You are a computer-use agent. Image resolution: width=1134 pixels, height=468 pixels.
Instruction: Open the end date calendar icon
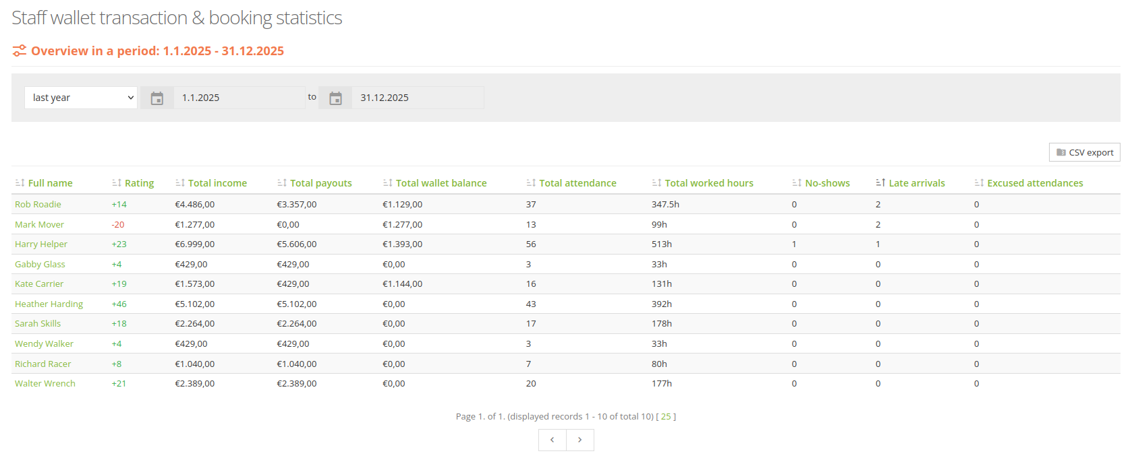point(335,98)
